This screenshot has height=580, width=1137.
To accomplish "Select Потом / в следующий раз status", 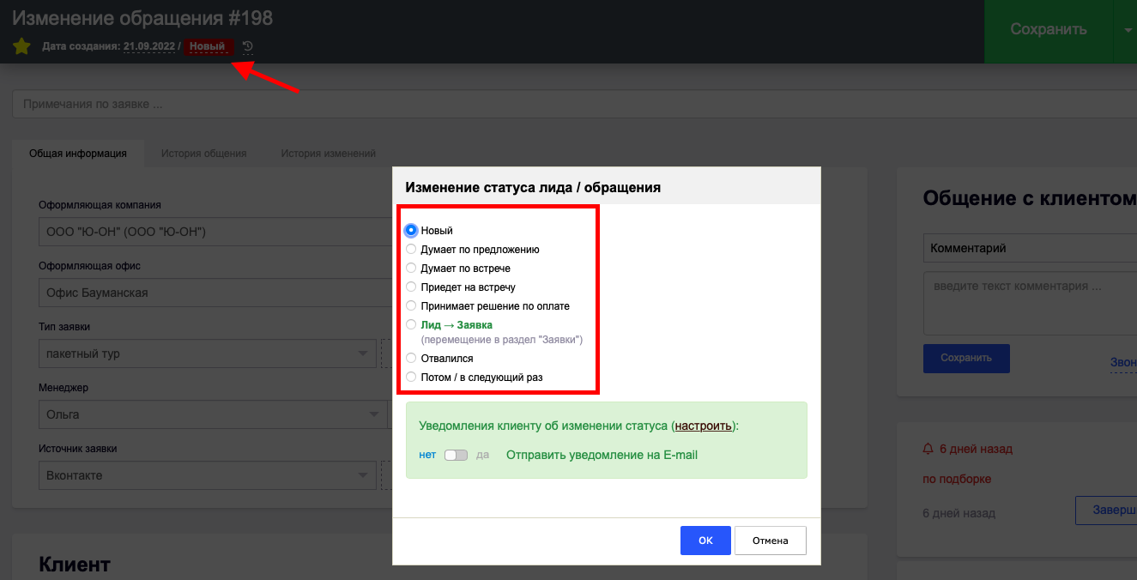I will point(411,377).
